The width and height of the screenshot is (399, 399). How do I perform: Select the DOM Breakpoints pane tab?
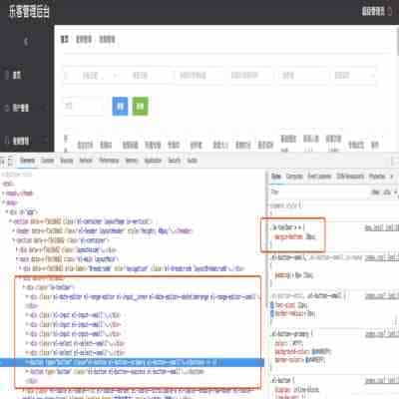tap(350, 177)
